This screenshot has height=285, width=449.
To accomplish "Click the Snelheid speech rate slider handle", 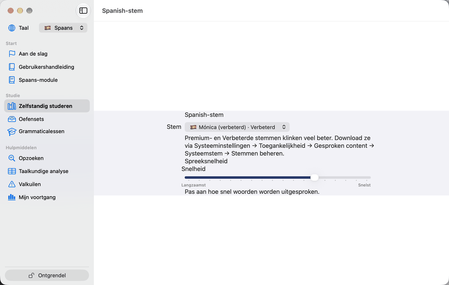I will coord(314,178).
